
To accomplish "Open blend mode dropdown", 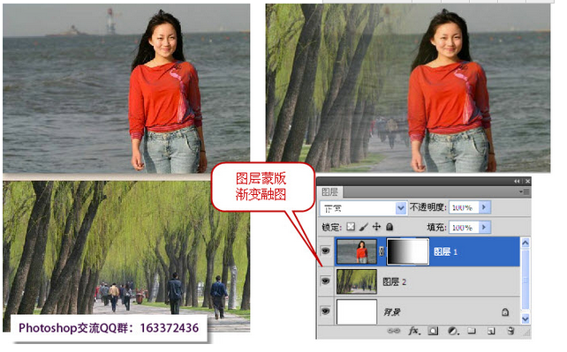I will pyautogui.click(x=401, y=208).
